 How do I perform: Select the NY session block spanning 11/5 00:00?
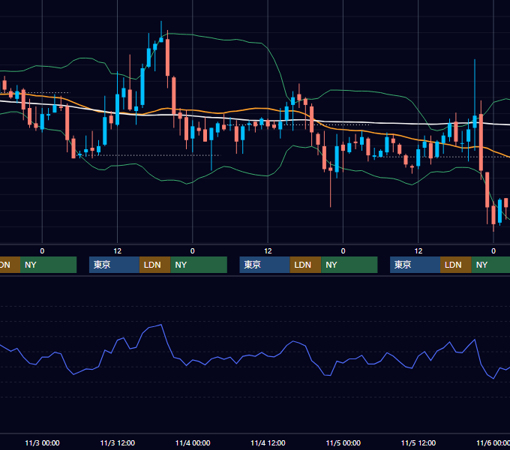point(349,265)
